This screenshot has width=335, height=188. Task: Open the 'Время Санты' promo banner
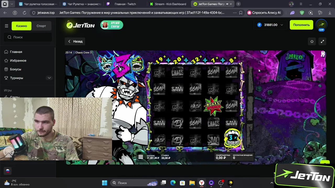(x=112, y=25)
